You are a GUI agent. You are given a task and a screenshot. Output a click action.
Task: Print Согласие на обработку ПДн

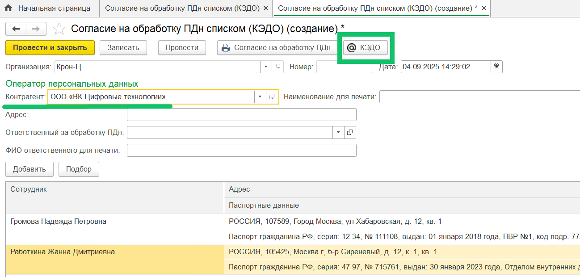pos(277,48)
